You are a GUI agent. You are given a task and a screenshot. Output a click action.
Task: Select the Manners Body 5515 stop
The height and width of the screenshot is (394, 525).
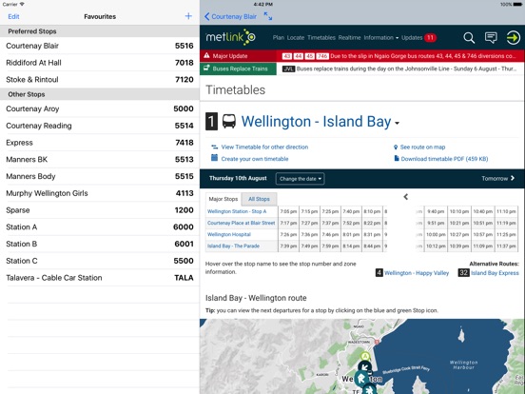click(x=100, y=176)
